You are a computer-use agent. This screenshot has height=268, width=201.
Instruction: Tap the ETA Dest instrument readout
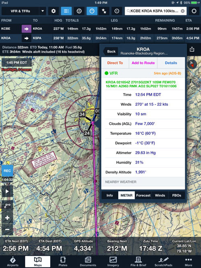[50, 246]
